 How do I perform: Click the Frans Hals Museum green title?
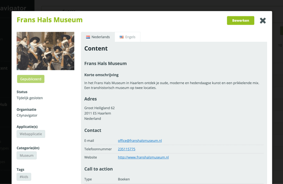coord(50,20)
